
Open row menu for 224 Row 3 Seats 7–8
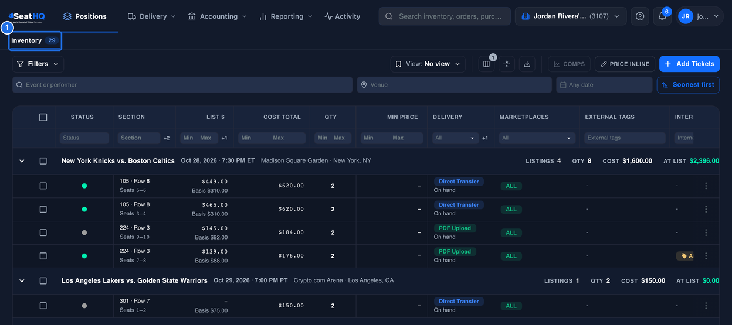pos(706,256)
